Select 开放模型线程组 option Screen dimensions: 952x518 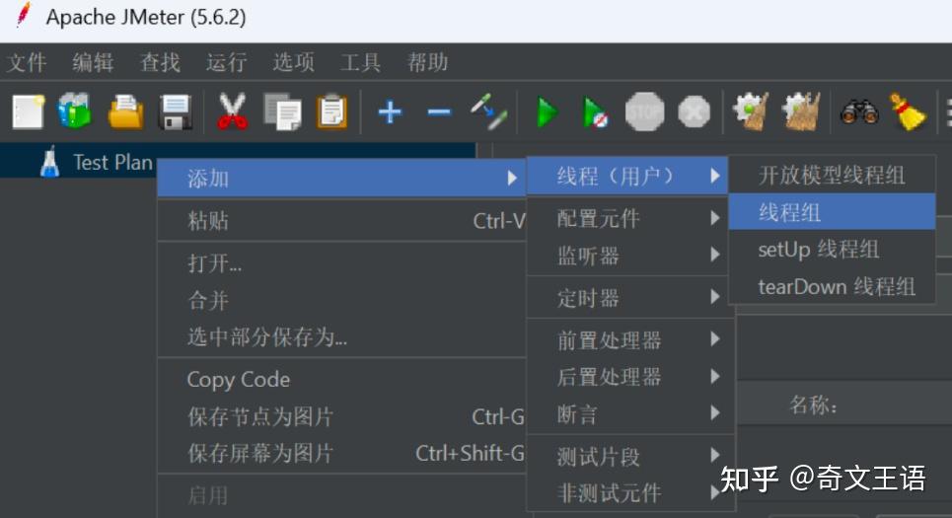pyautogui.click(x=832, y=175)
